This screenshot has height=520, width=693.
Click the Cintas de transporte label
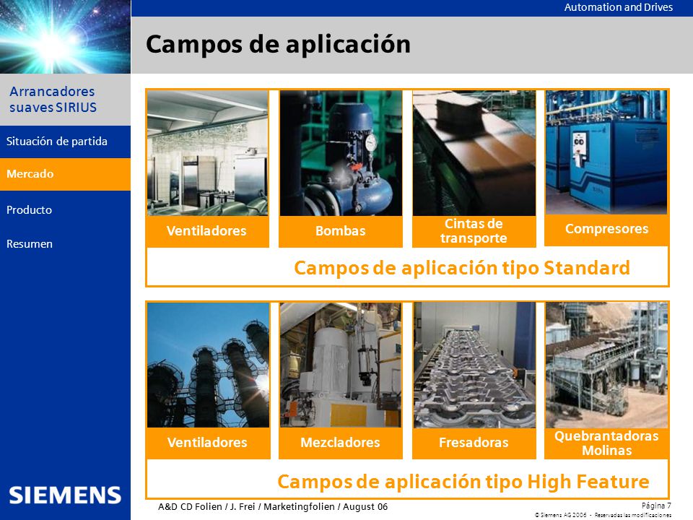click(x=474, y=231)
